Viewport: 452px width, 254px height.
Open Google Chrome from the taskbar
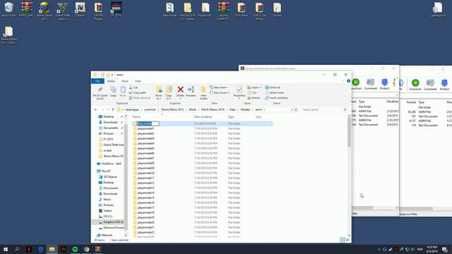tap(86, 249)
